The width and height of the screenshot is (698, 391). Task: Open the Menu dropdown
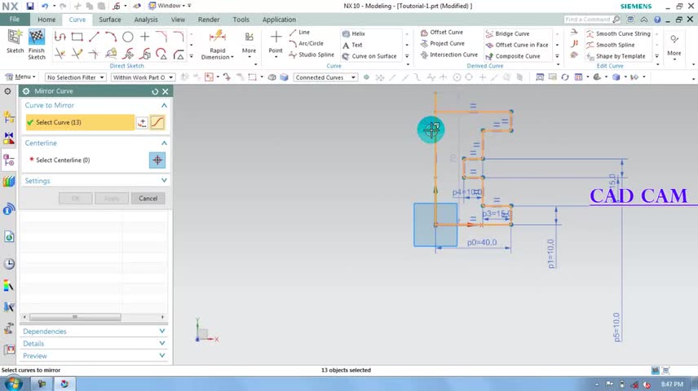coord(20,77)
